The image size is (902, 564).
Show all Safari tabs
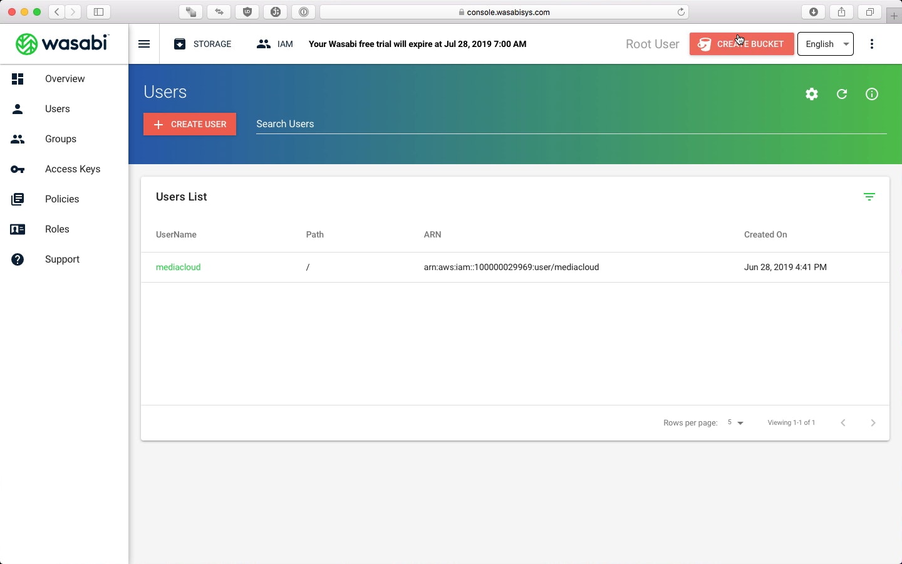(x=870, y=12)
